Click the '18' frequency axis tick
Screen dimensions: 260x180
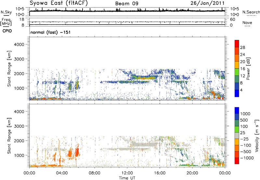click(21, 19)
